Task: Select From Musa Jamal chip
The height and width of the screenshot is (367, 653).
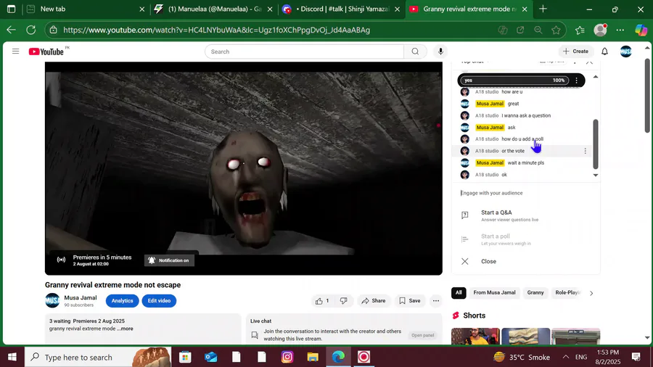Action: click(x=494, y=293)
